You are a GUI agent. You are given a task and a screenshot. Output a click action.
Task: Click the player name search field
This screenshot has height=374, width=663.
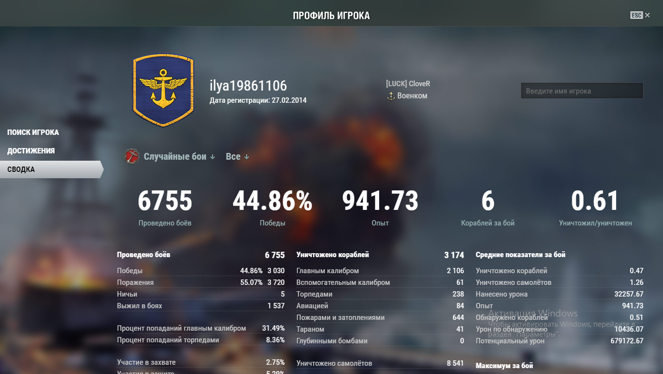coord(582,91)
